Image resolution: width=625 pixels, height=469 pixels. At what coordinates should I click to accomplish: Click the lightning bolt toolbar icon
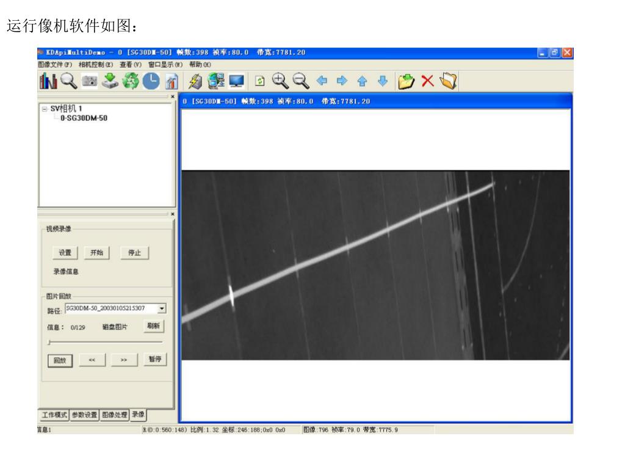point(195,81)
